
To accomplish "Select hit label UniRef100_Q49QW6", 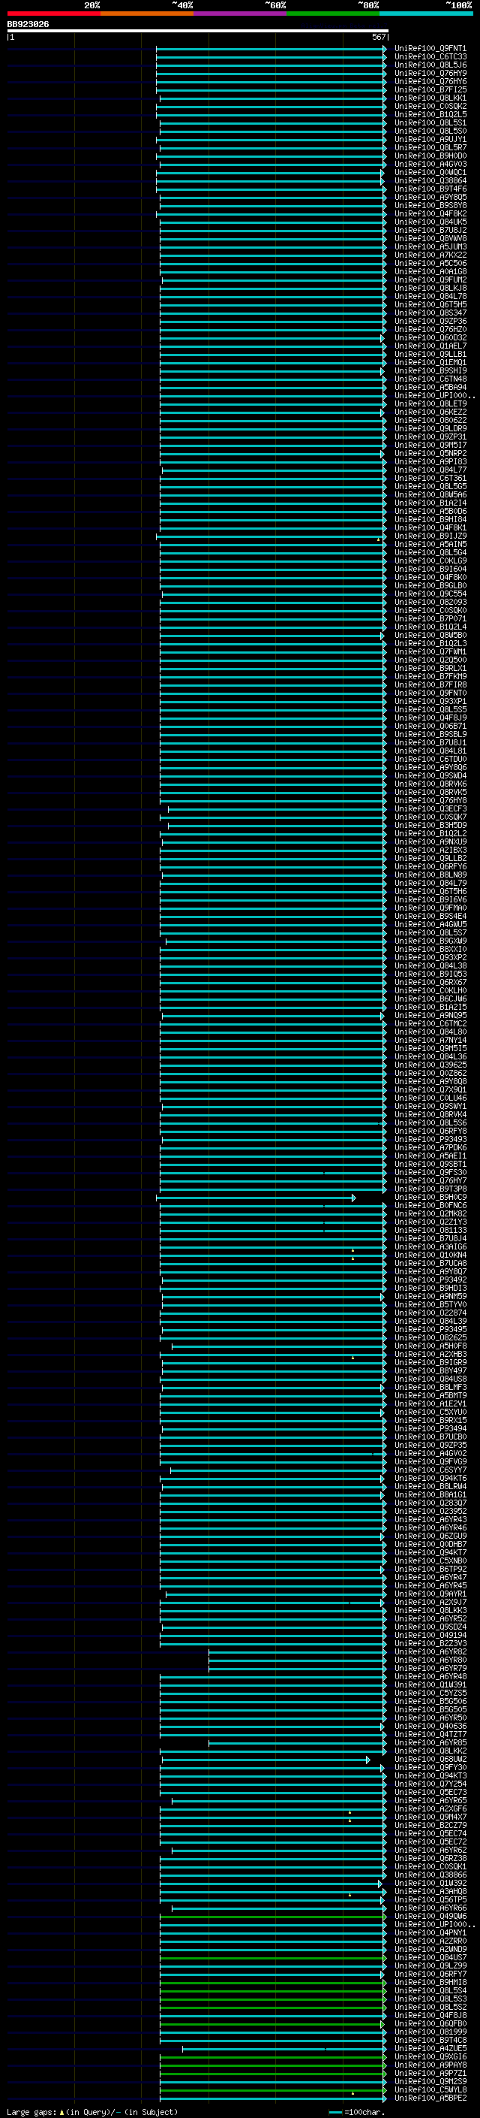I will click(430, 1916).
